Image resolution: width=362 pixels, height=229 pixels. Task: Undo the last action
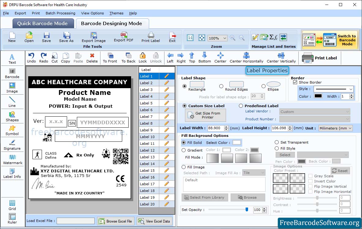[x=32, y=58]
